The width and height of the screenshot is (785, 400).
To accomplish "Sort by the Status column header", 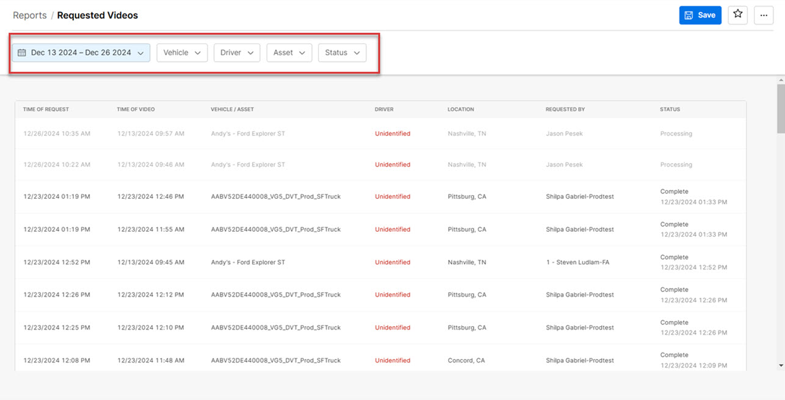I will 670,109.
